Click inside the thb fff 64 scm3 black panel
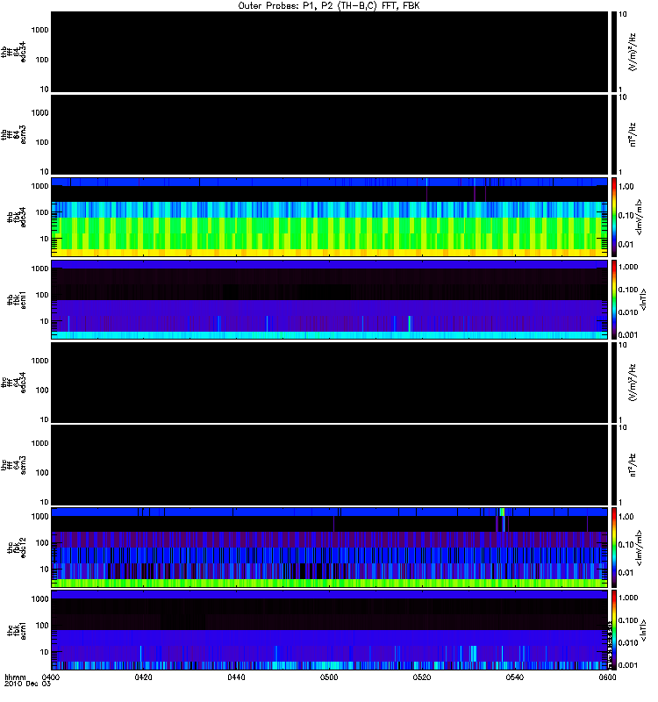 [329, 134]
